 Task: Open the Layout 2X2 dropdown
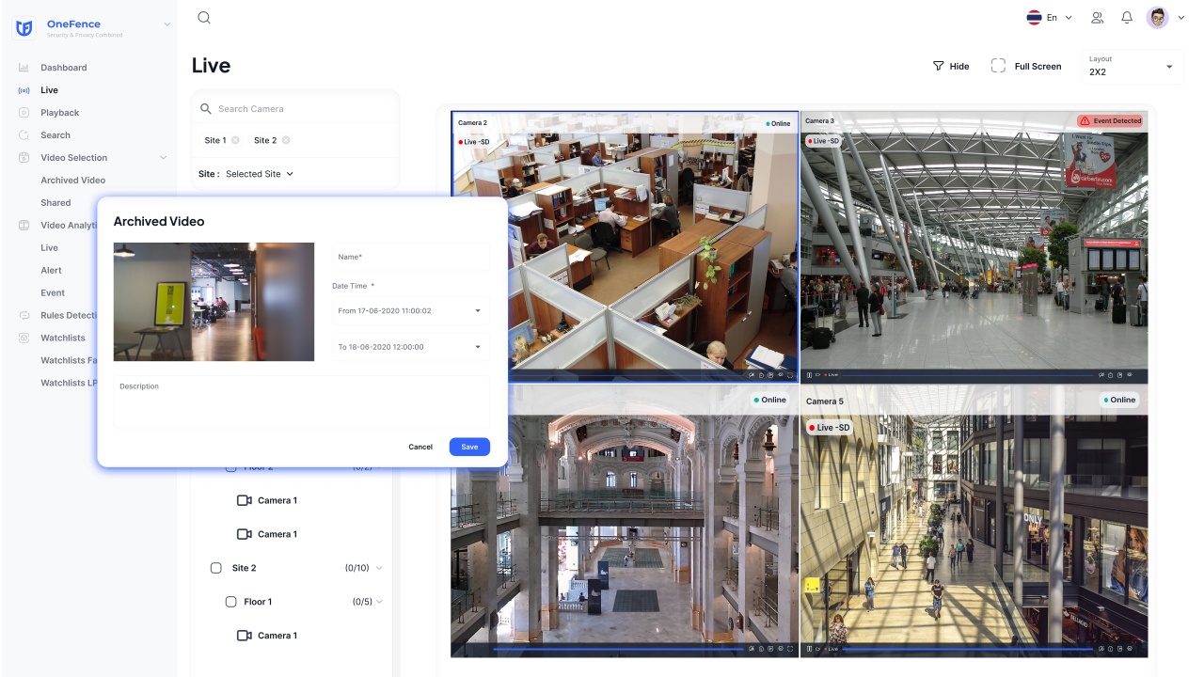coord(1133,67)
